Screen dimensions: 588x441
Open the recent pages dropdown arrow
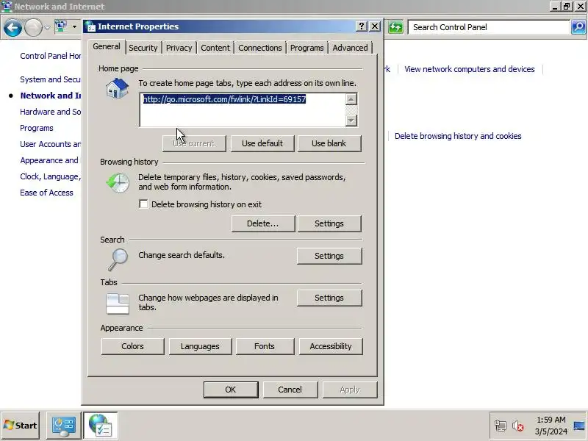point(47,27)
